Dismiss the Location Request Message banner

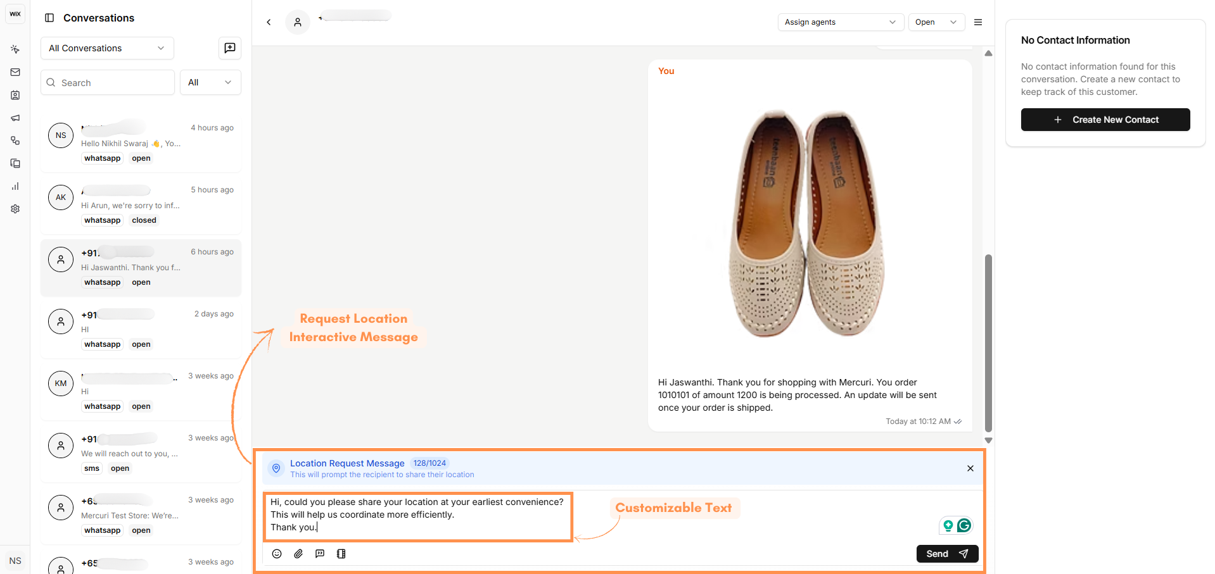[x=970, y=468]
